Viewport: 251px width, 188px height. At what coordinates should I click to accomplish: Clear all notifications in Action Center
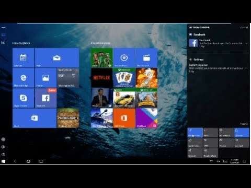click(x=244, y=28)
